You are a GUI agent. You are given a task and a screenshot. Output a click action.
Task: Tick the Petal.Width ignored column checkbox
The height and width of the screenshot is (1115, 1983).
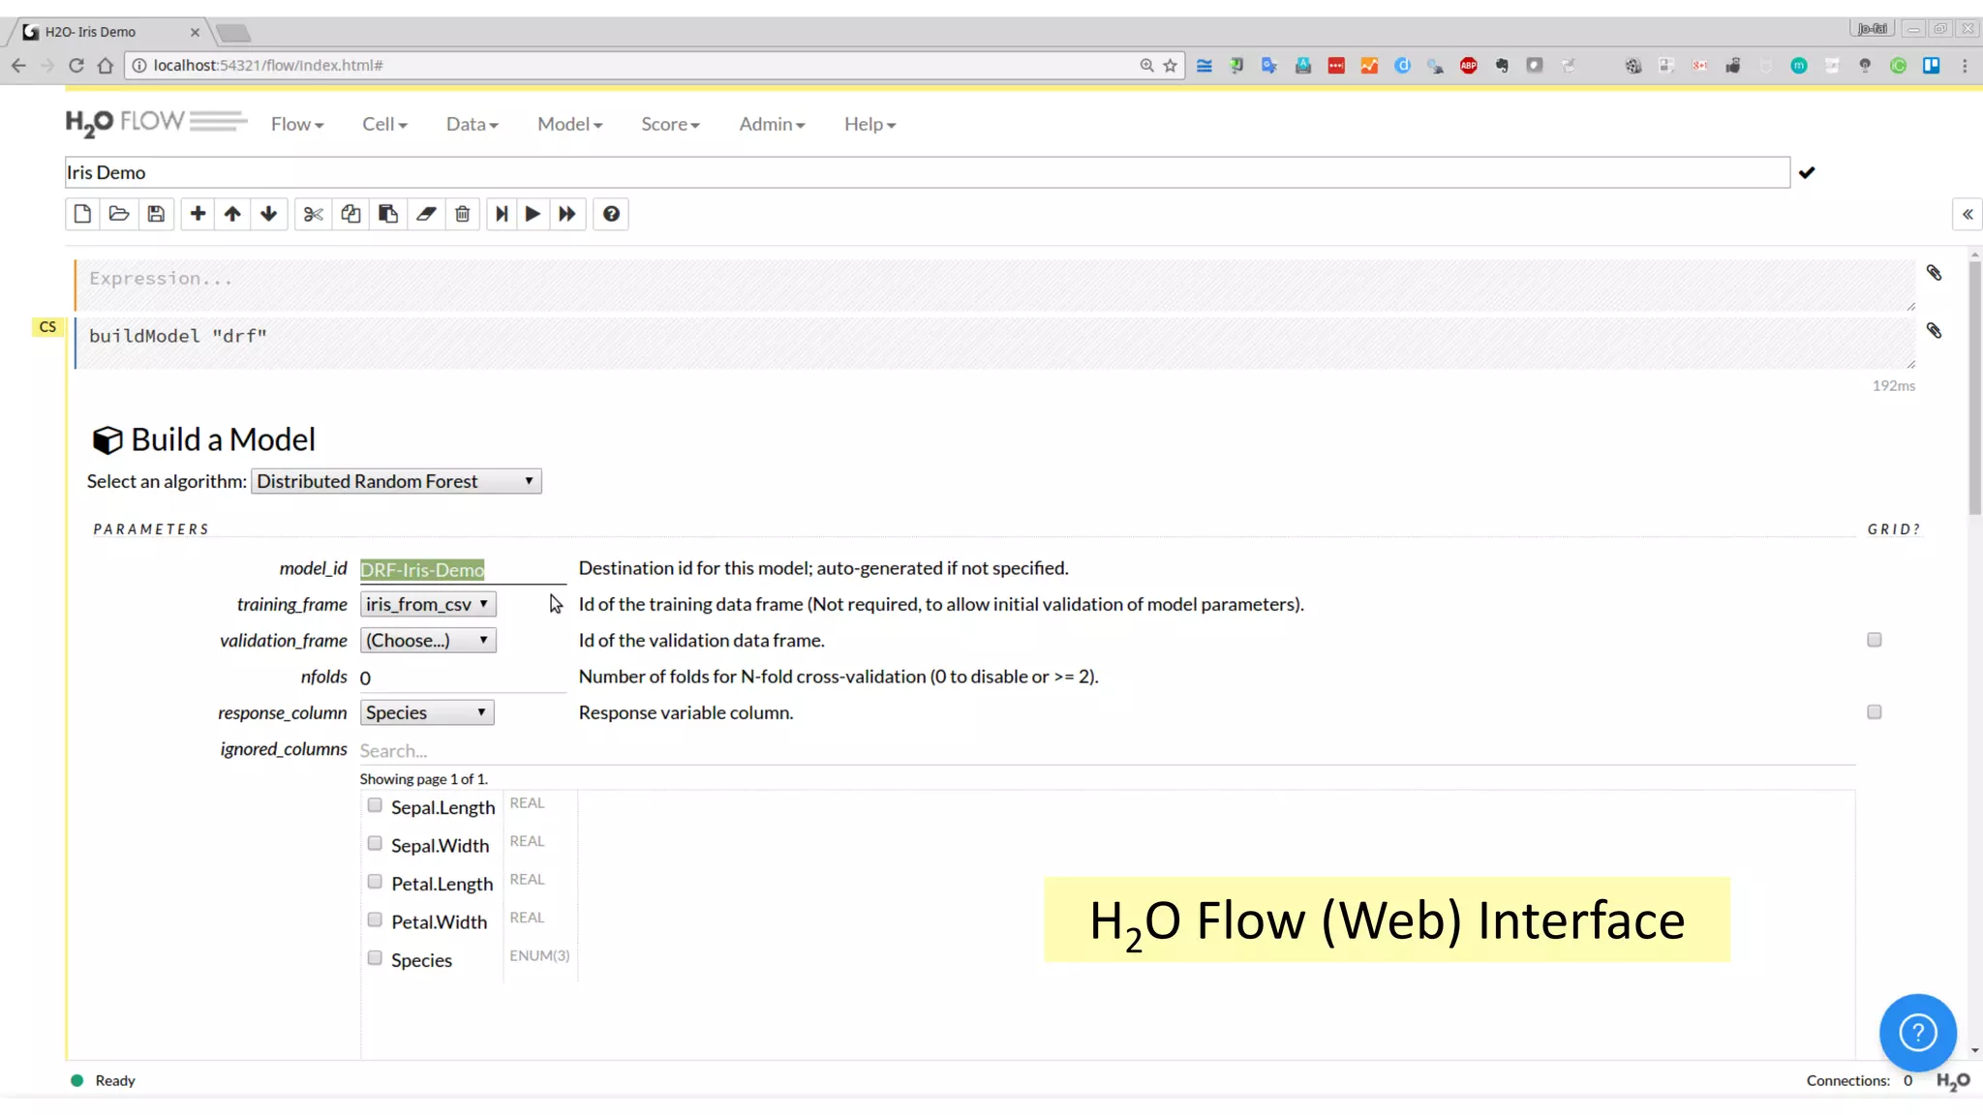click(x=375, y=919)
